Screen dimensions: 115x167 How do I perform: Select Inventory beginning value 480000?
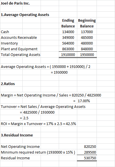87,43
